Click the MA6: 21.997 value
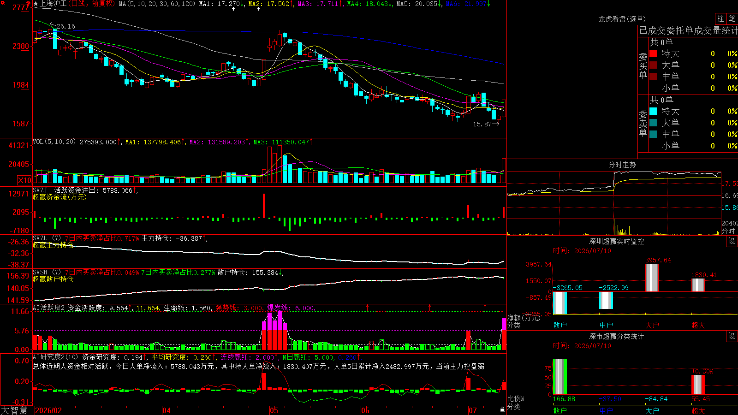 click(x=468, y=4)
